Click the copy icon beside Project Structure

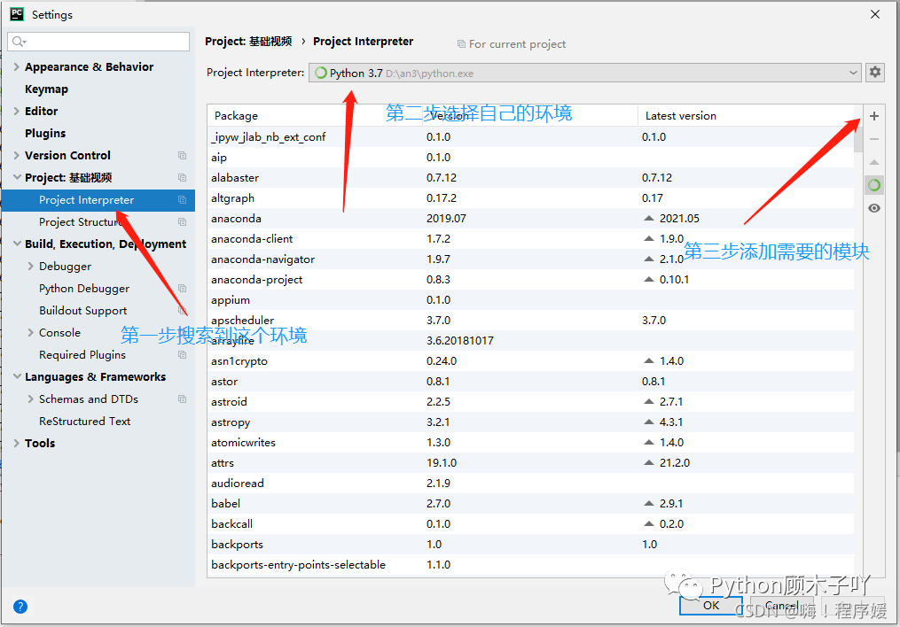point(182,221)
